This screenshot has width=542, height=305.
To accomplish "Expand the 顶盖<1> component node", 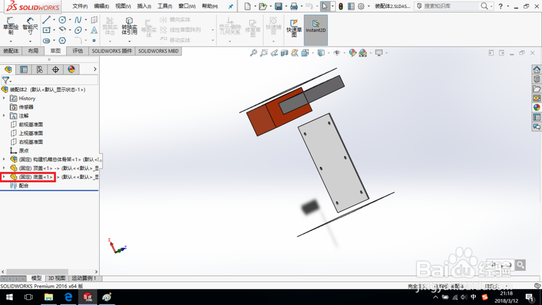I will coord(4,168).
